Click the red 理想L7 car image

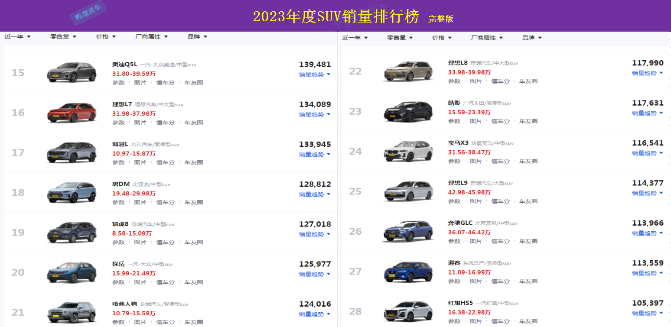point(72,112)
